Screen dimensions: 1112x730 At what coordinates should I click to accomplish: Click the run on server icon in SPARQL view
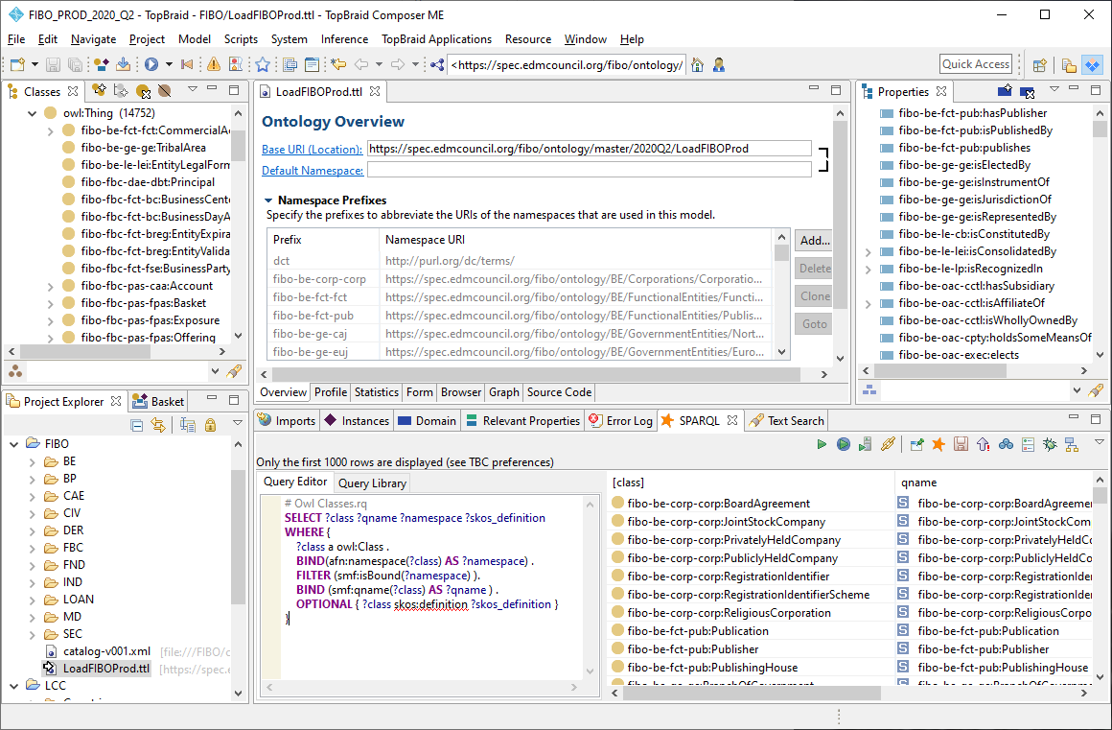coord(866,444)
